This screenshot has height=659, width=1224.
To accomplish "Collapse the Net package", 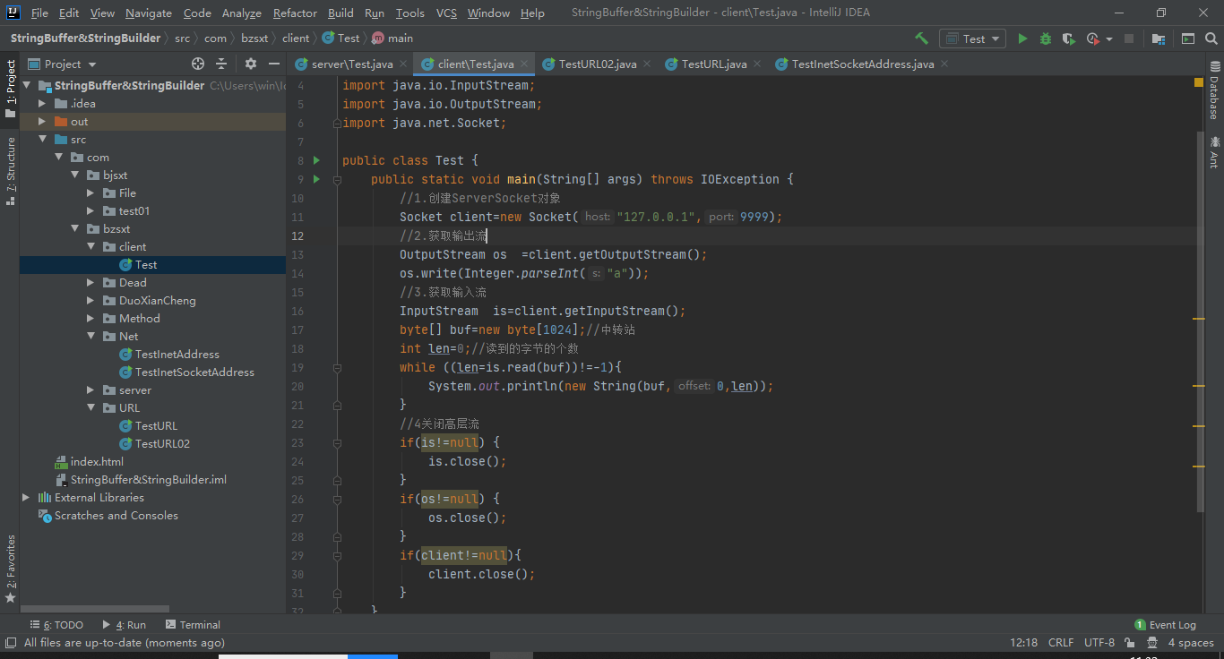I will [91, 337].
